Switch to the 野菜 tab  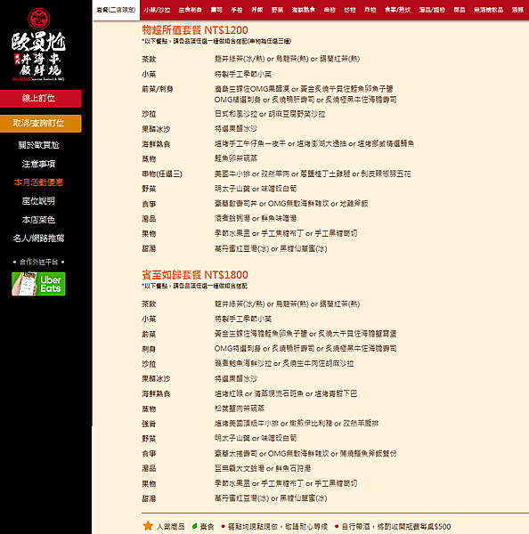(x=277, y=10)
